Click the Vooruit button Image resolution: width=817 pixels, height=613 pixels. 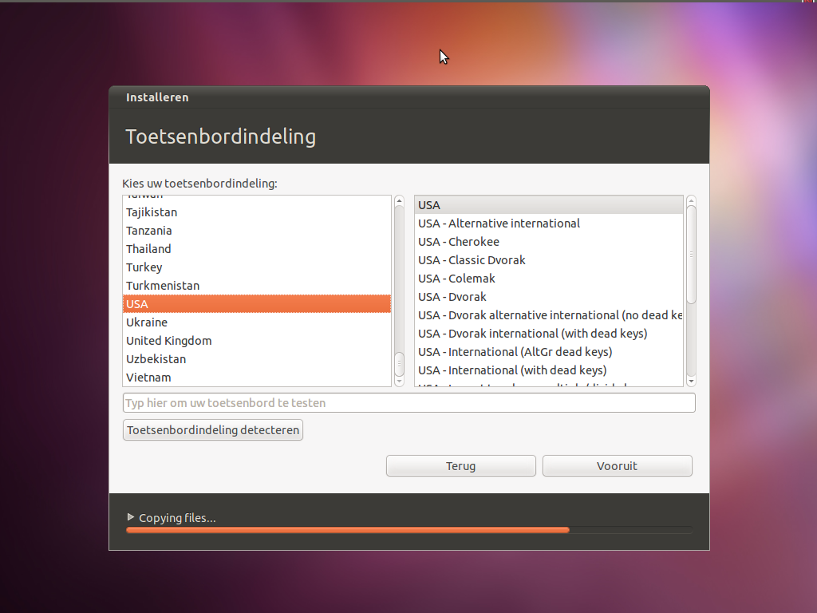617,465
